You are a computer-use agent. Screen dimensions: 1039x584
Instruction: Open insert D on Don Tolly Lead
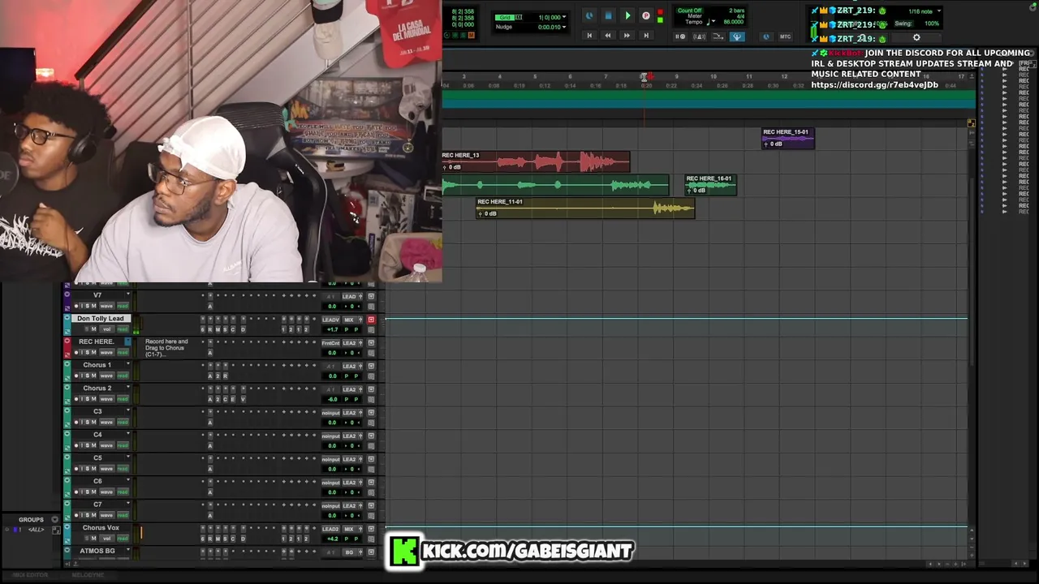(x=243, y=329)
